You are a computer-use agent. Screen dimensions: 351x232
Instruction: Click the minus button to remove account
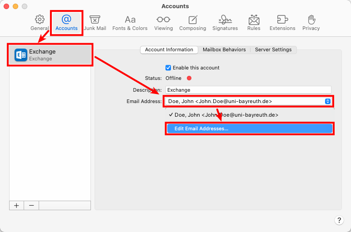coord(31,205)
